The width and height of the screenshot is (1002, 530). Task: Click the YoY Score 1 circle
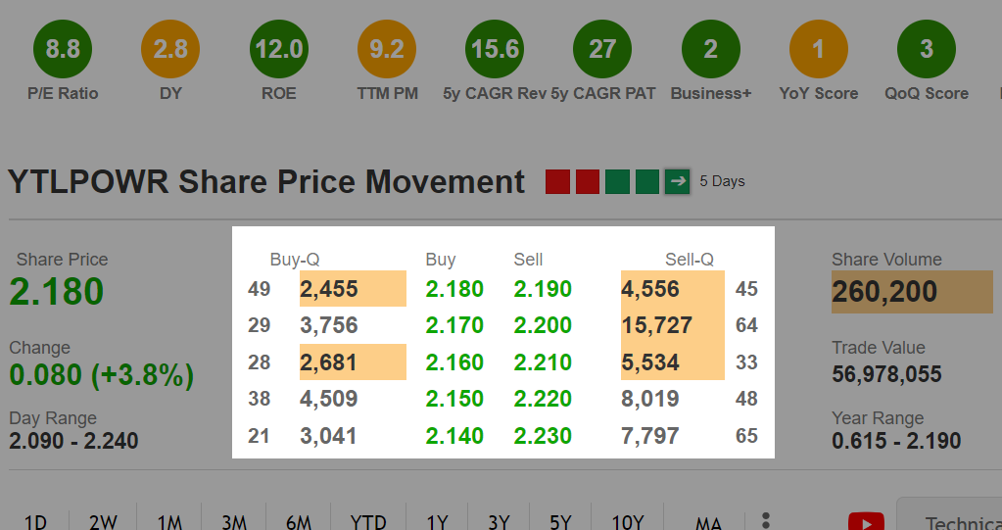click(819, 49)
